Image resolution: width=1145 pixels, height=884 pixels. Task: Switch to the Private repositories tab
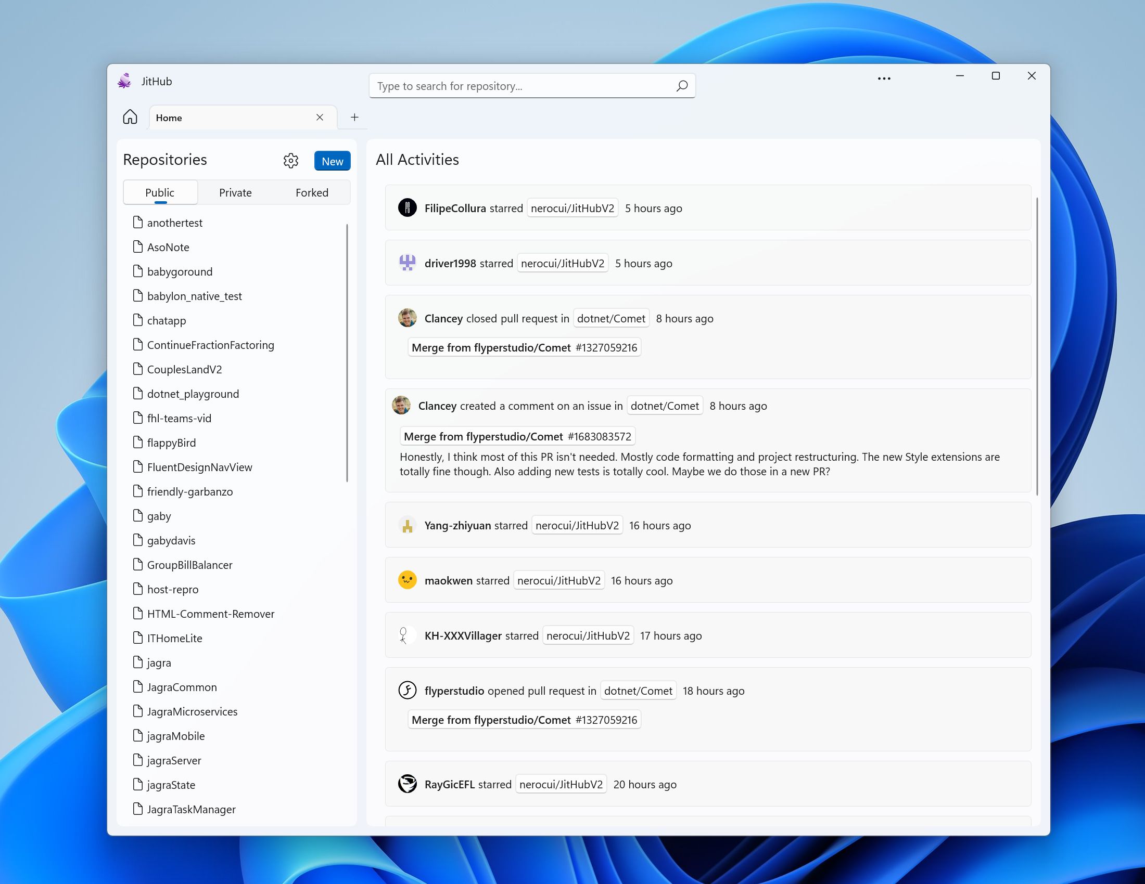(235, 193)
